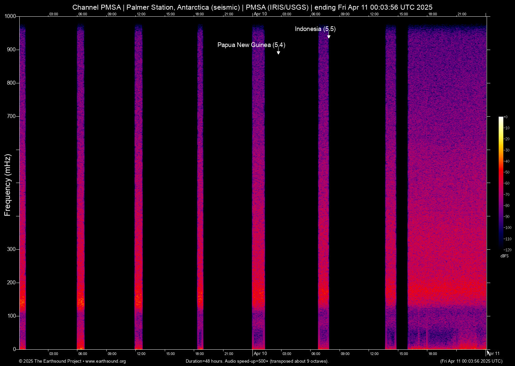The height and width of the screenshot is (366, 515).
Task: Select the Papua New Guinea (5.4) label
Action: click(251, 45)
